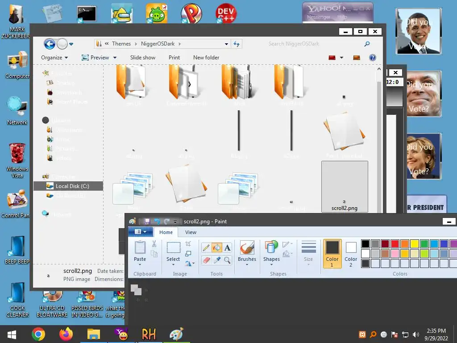Click the Windows Start button
This screenshot has width=457, height=343.
click(x=12, y=334)
